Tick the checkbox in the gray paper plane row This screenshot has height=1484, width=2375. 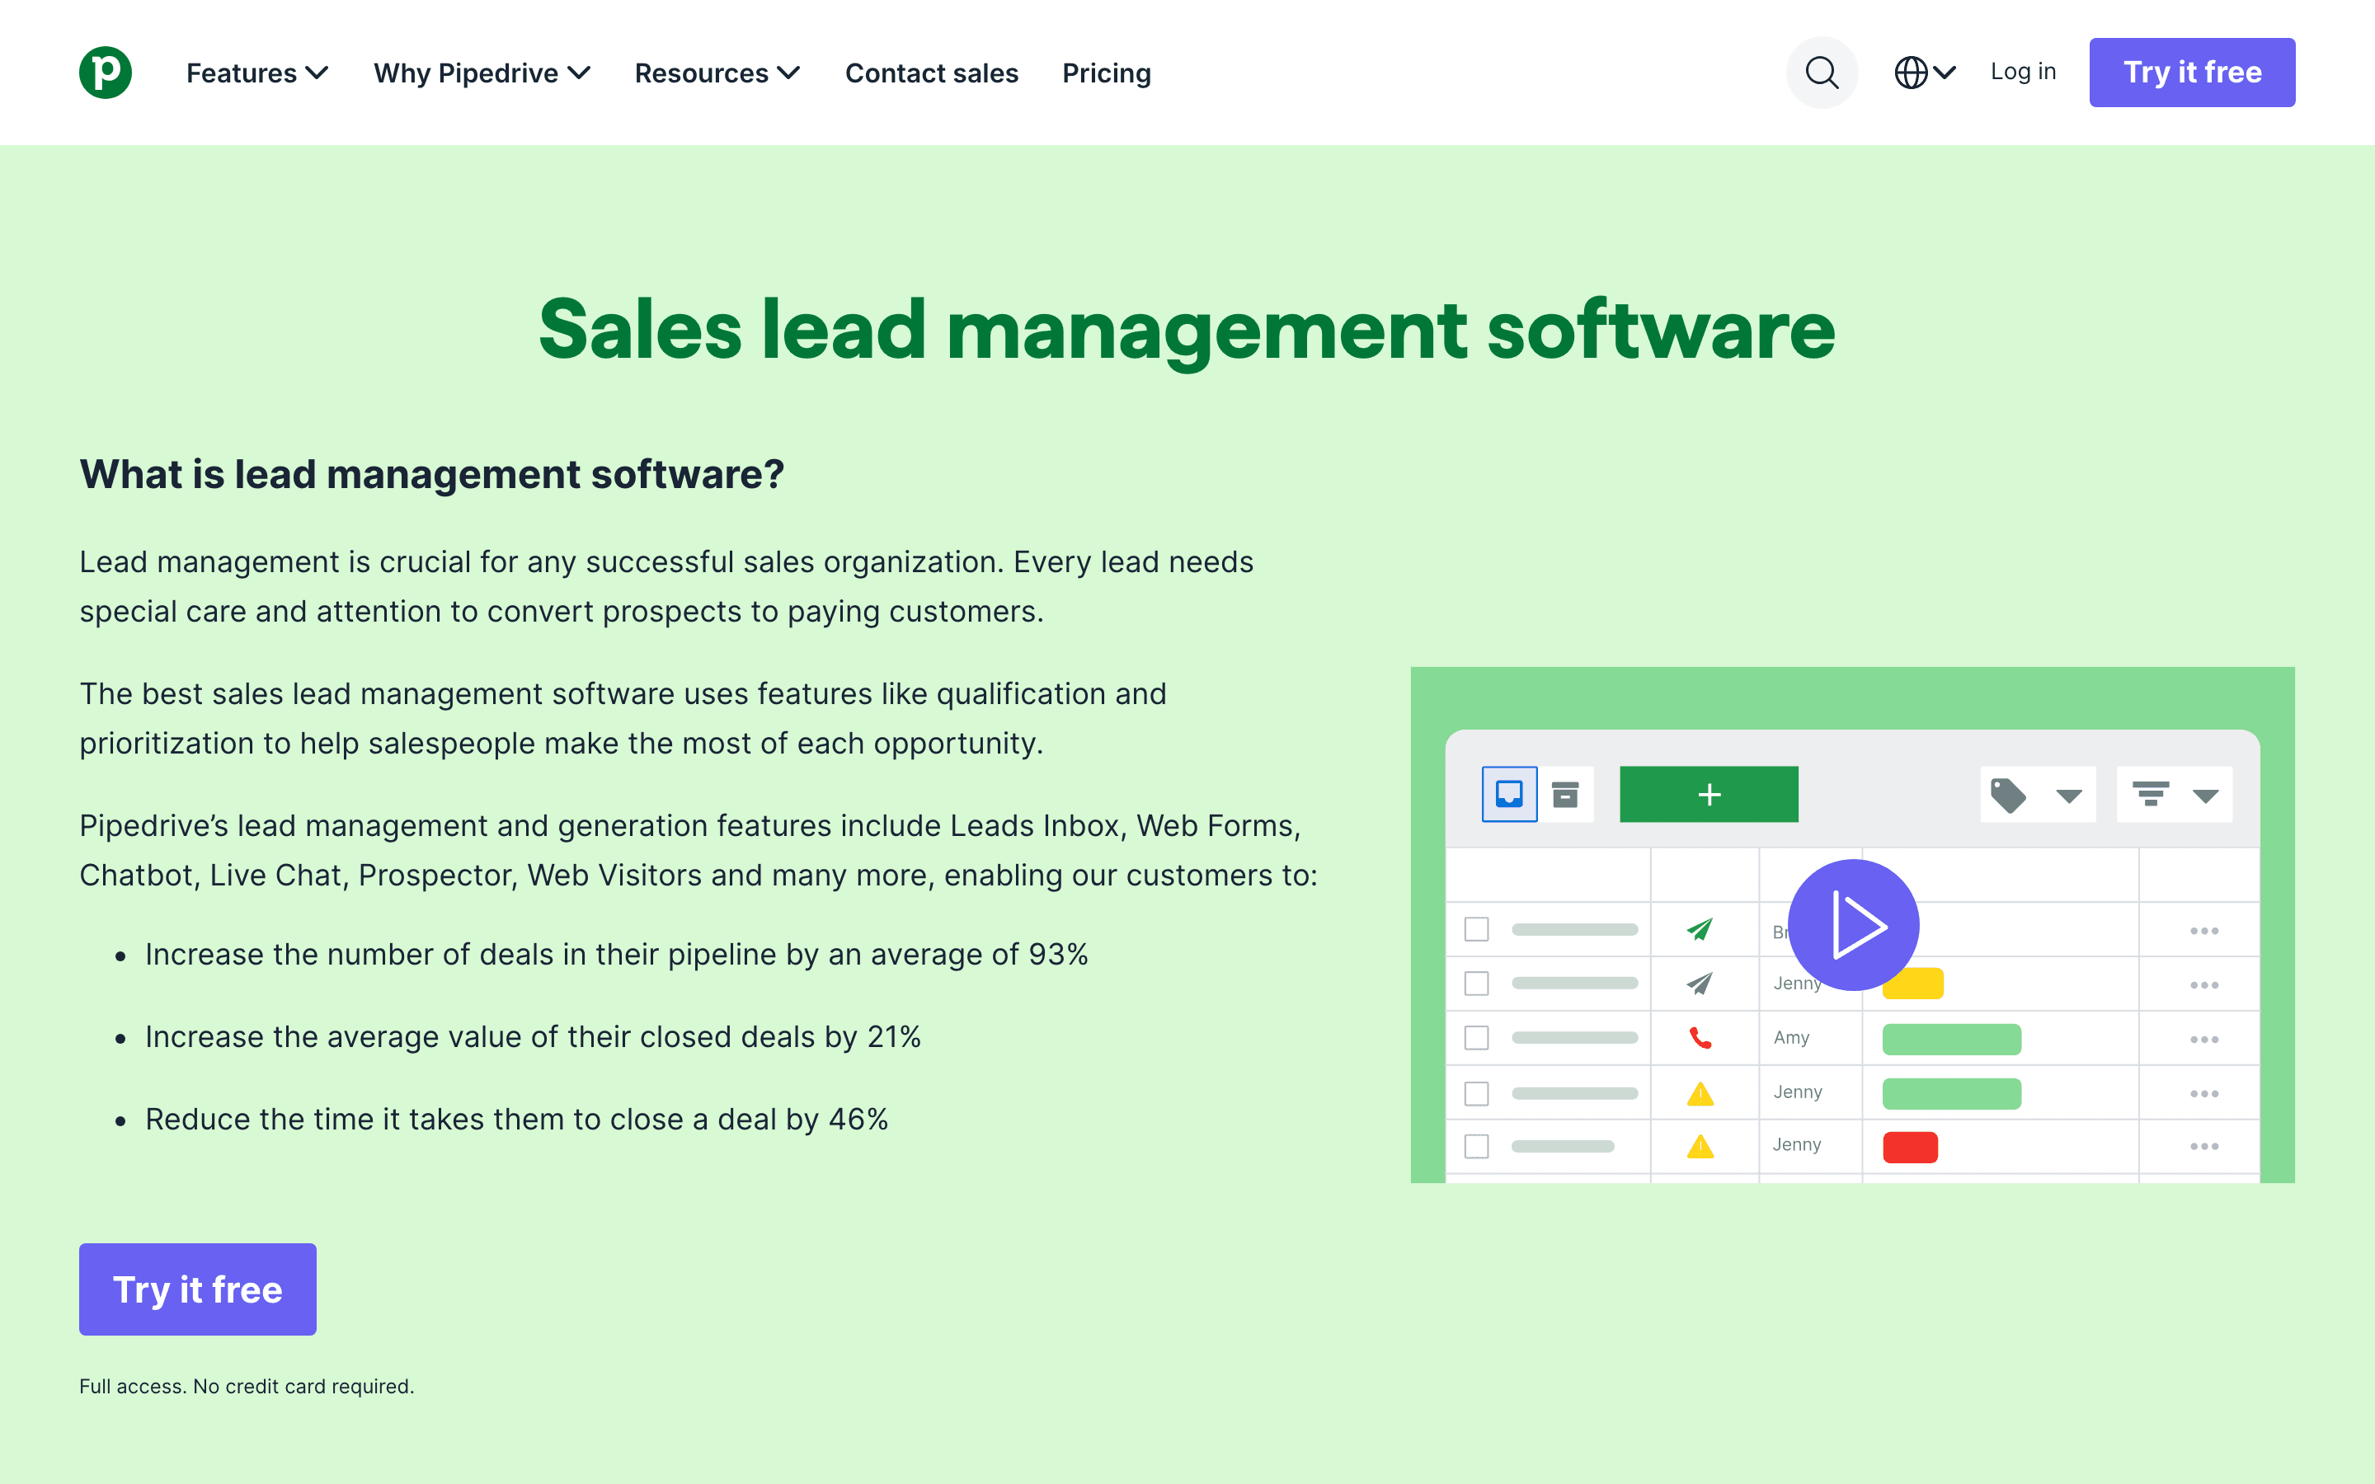[1476, 983]
